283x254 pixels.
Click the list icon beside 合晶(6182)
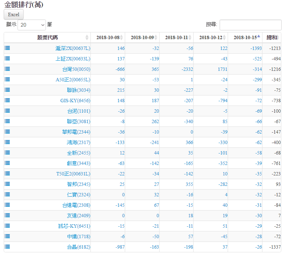7,247
